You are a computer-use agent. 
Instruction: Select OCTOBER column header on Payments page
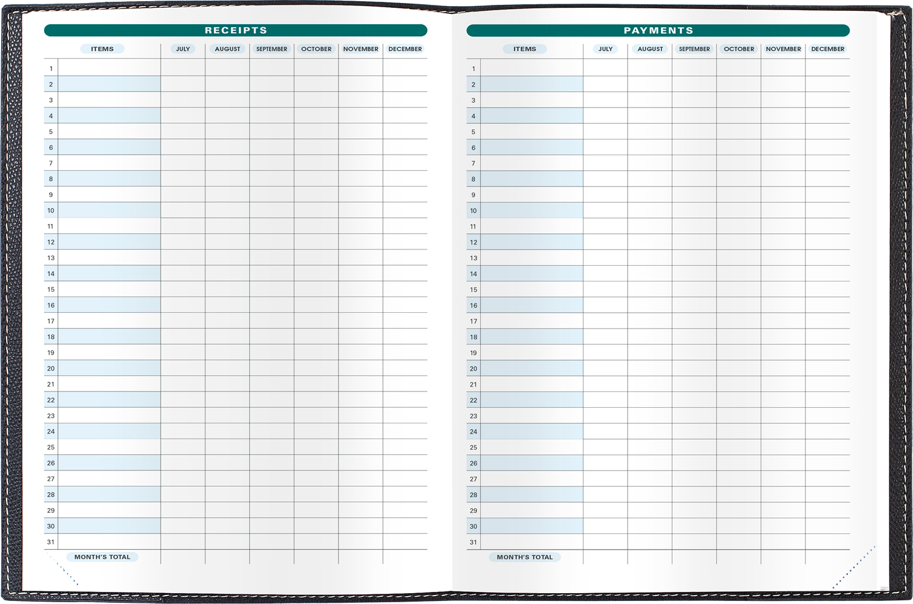point(739,49)
